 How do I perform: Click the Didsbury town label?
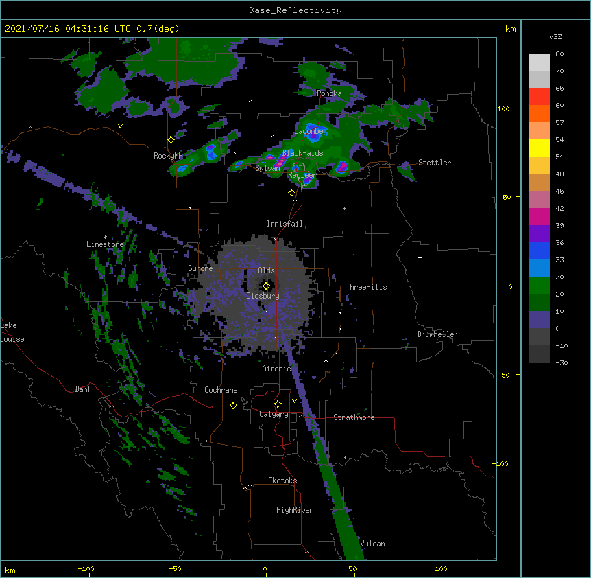(x=263, y=296)
